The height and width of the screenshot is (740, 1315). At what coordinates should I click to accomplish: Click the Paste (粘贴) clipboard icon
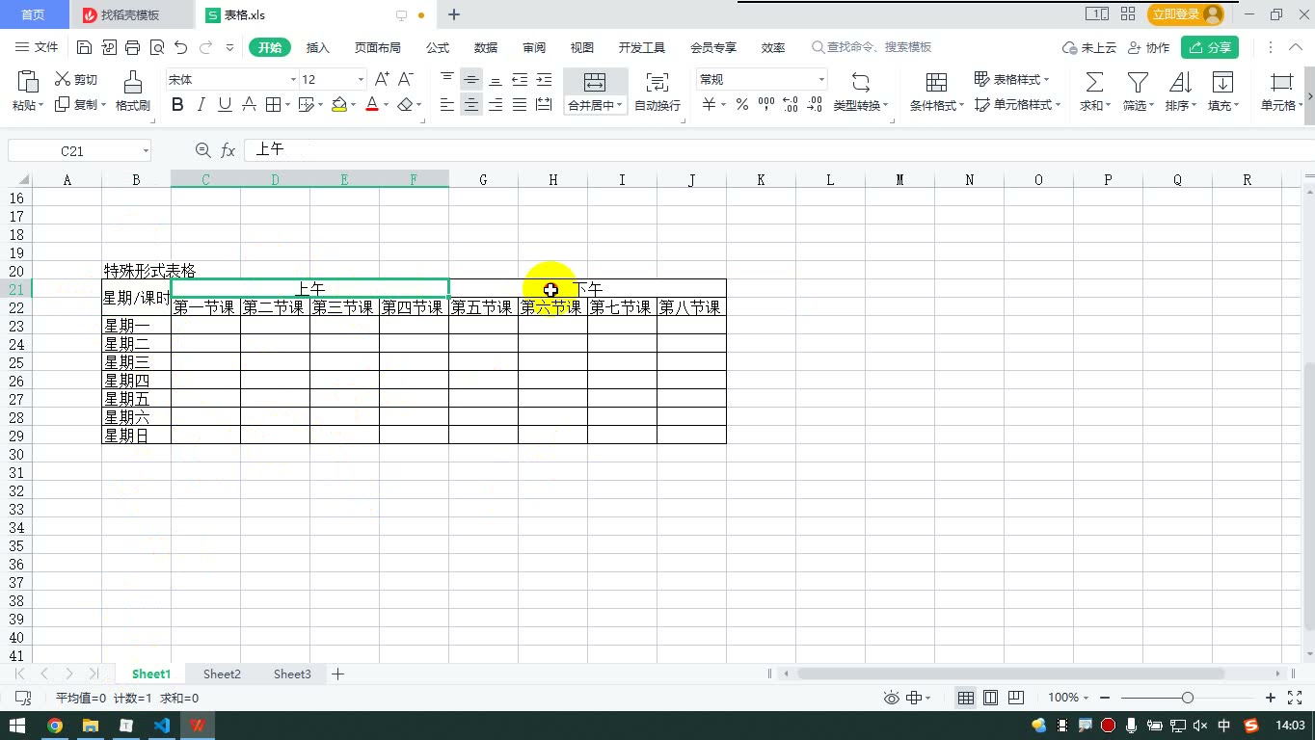point(28,81)
